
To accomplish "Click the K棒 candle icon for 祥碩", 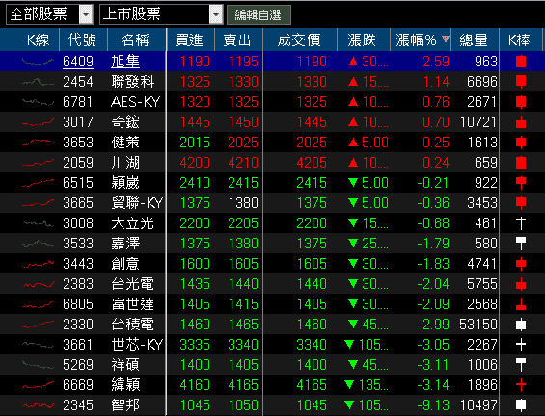I will (x=521, y=365).
